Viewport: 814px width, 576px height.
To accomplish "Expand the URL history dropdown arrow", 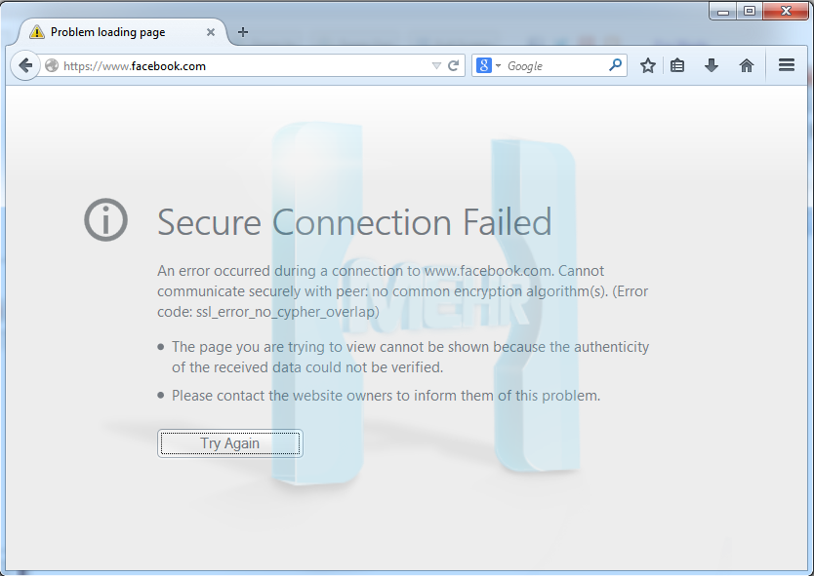I will tap(436, 66).
